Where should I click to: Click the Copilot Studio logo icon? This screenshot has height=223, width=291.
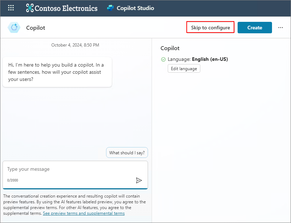(110, 8)
